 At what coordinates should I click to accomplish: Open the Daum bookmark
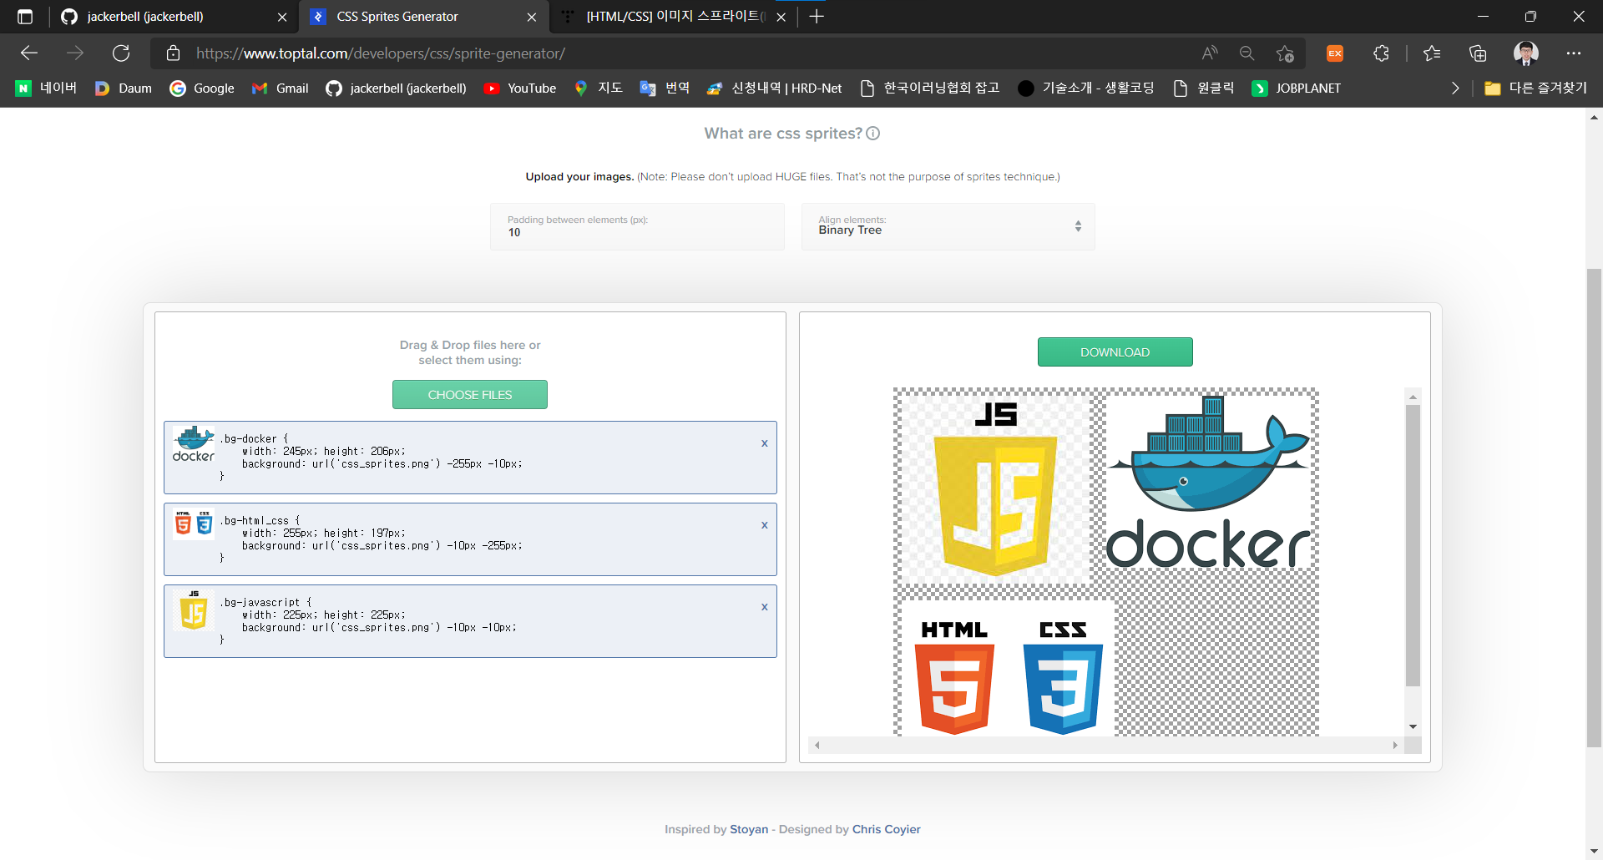tap(124, 89)
